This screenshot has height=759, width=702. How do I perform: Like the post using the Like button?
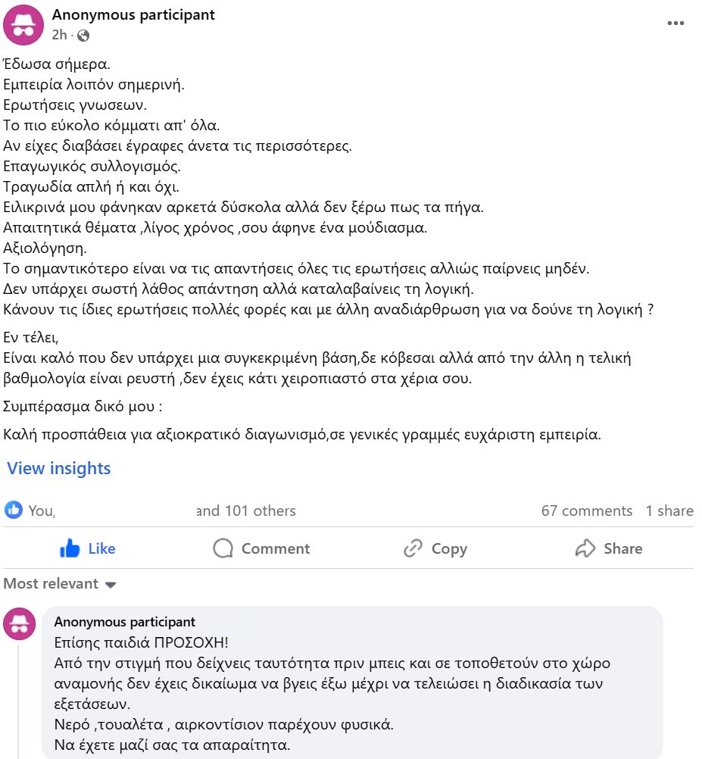(x=87, y=548)
